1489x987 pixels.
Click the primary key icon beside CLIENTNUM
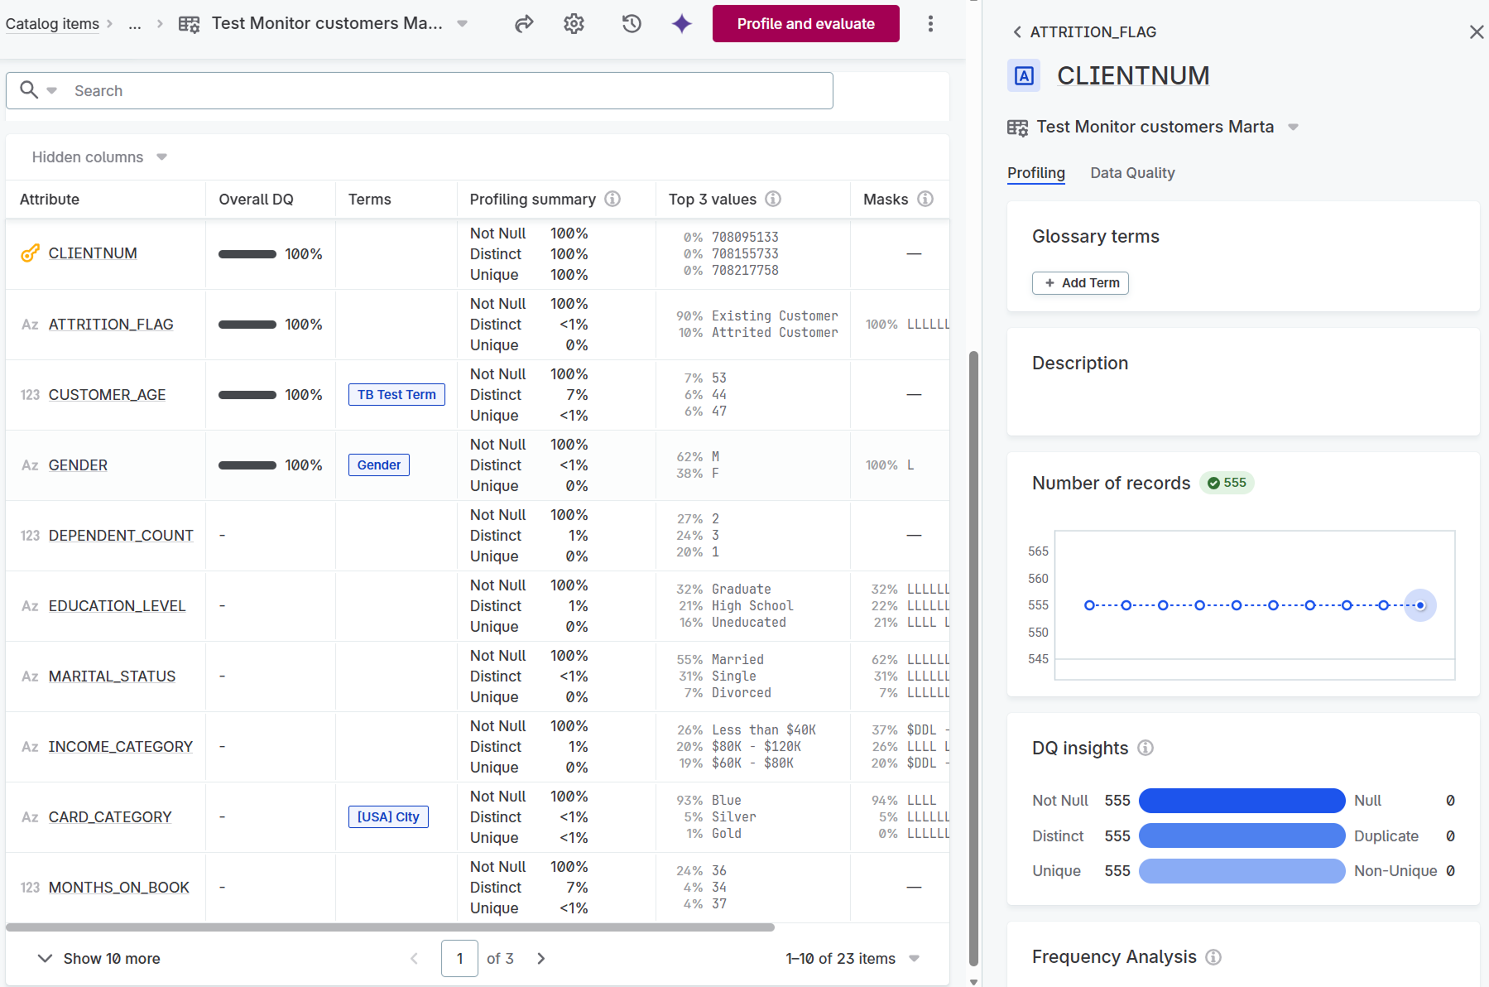(x=30, y=253)
